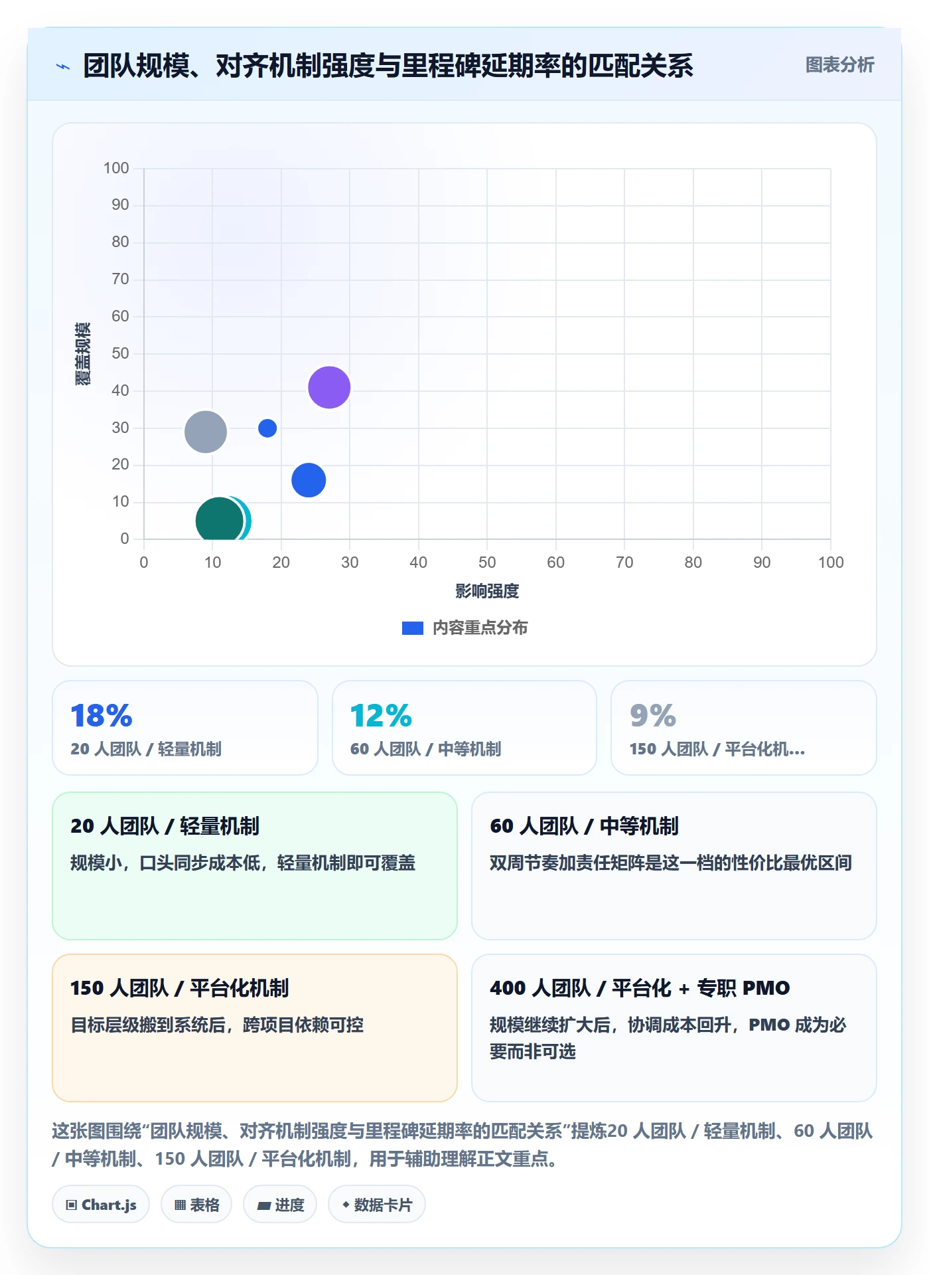The height and width of the screenshot is (1275, 929).
Task: Open the 18% stat card
Action: (x=185, y=728)
